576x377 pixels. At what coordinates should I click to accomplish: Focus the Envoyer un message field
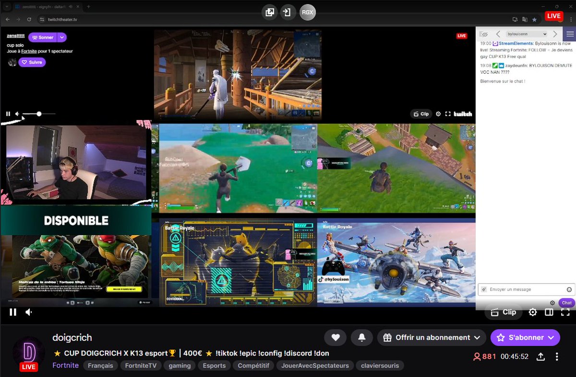point(527,289)
